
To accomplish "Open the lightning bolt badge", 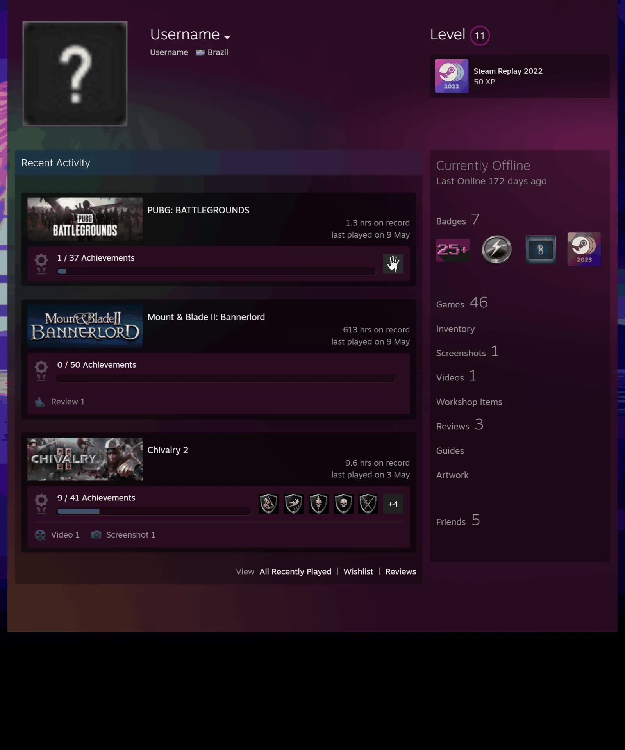I will tap(496, 249).
